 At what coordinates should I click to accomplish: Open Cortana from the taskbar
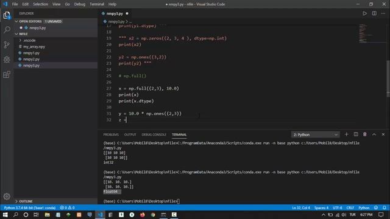[26, 215]
